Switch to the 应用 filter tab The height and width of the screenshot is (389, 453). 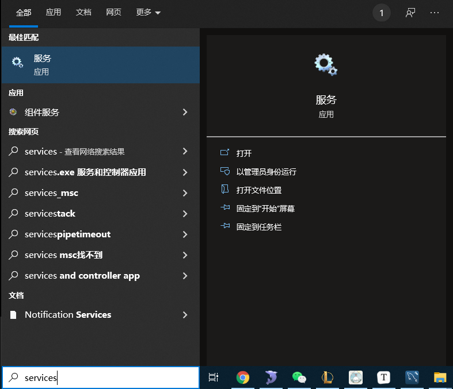tap(54, 12)
